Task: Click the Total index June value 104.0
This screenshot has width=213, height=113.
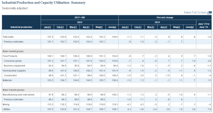Action: coord(115,37)
